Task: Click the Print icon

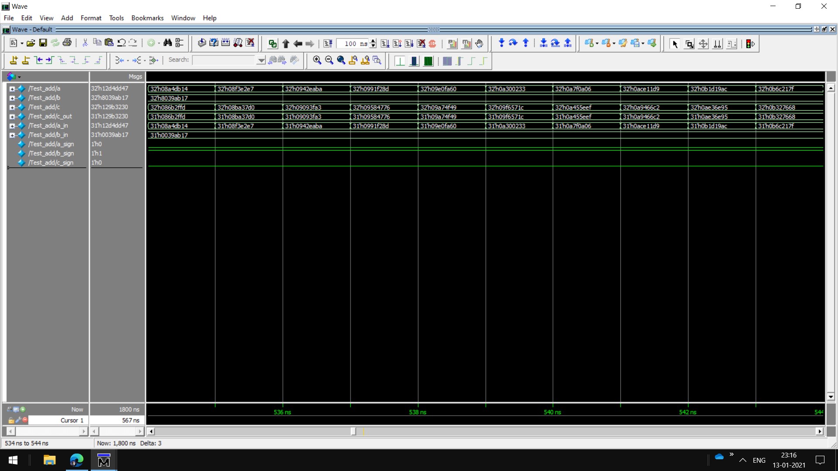Action: 67,43
